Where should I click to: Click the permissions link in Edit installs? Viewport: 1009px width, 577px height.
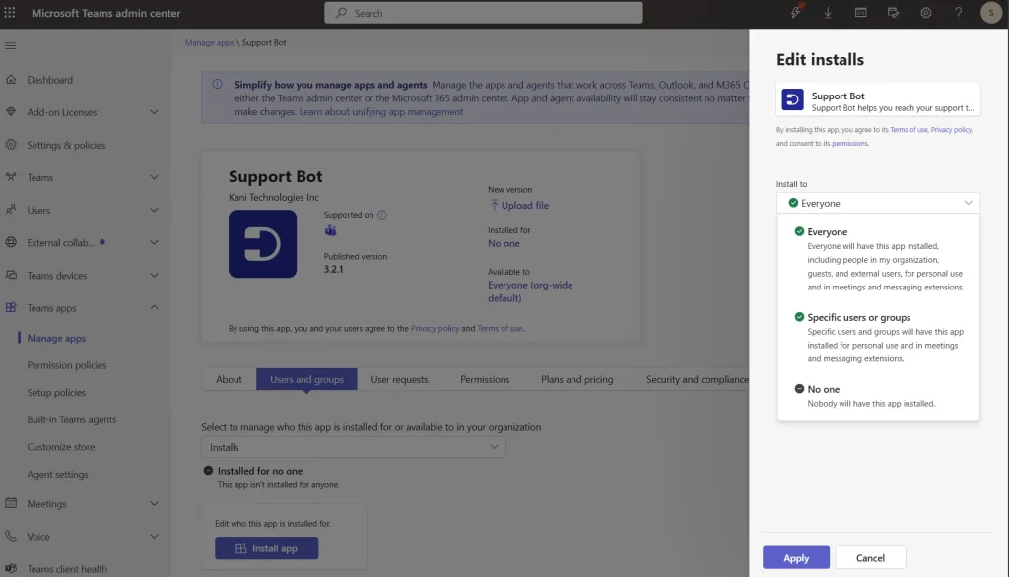pyautogui.click(x=849, y=144)
